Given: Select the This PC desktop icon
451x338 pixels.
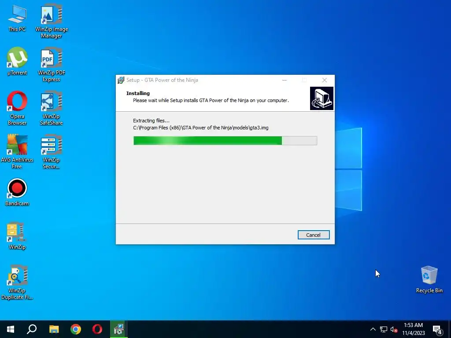Looking at the screenshot, I should [17, 18].
